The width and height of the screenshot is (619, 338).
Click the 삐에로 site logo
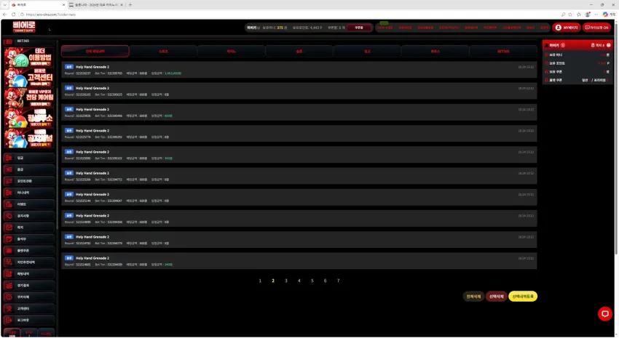coord(24,27)
